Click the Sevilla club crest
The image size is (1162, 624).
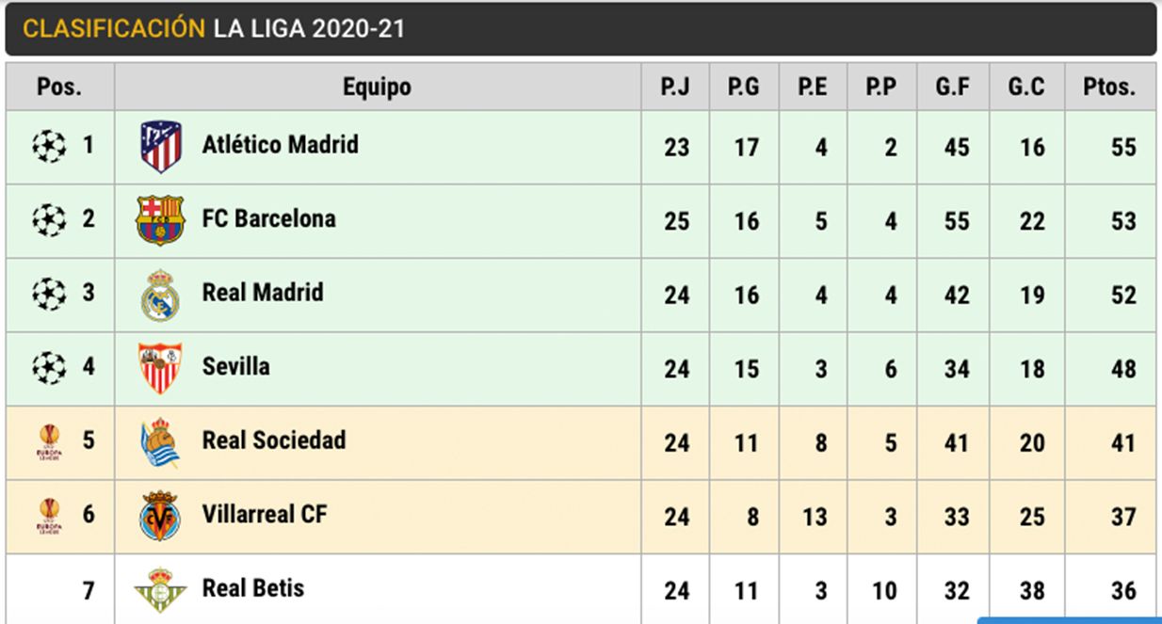click(x=160, y=368)
